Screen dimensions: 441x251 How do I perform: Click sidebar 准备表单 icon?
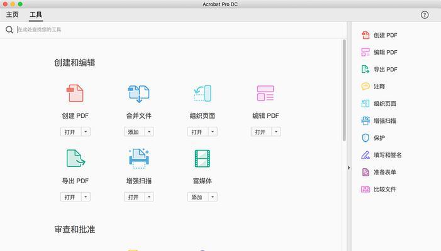click(366, 172)
